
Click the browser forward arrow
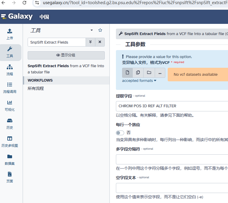click(14, 3)
